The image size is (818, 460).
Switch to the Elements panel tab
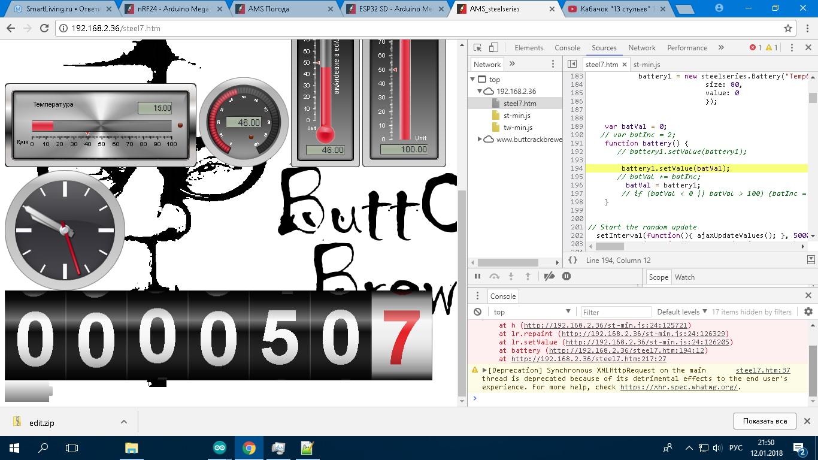click(x=529, y=48)
